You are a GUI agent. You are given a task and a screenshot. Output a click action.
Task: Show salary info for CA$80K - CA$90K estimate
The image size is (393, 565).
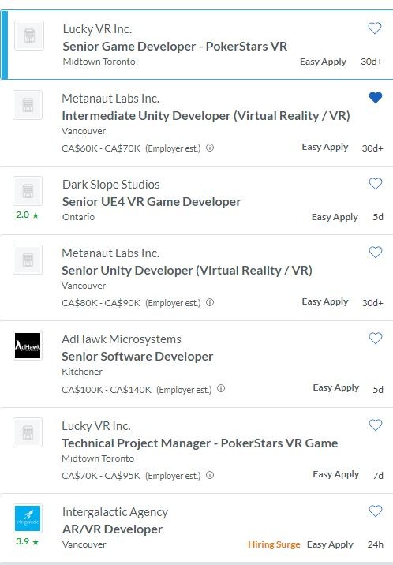pos(210,302)
